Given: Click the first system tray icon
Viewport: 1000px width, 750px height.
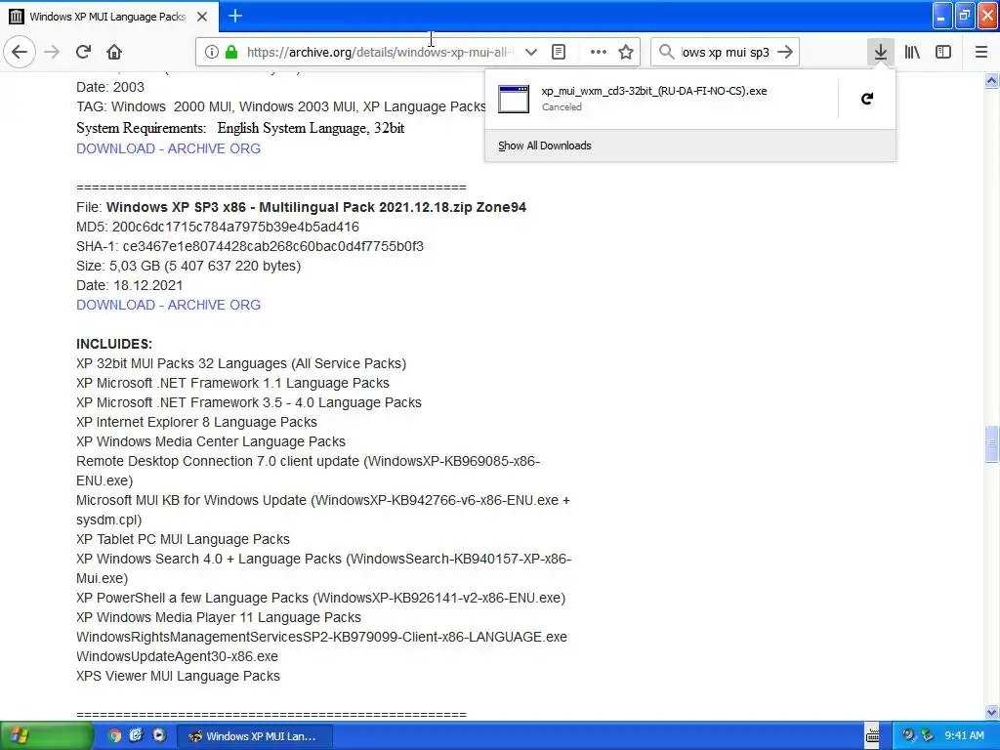Looking at the screenshot, I should [x=907, y=736].
